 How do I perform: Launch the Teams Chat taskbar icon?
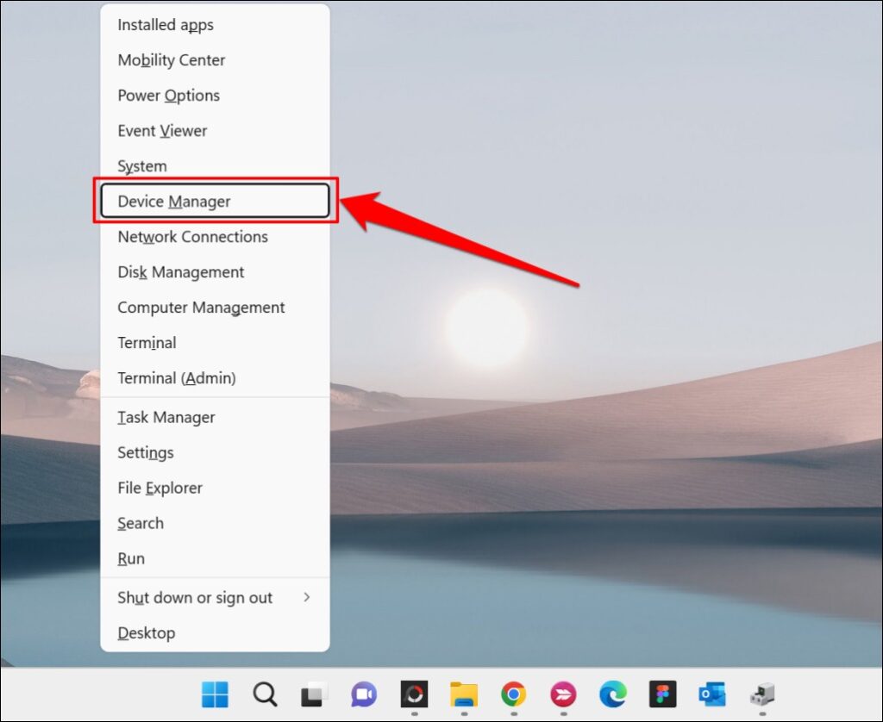pos(364,694)
